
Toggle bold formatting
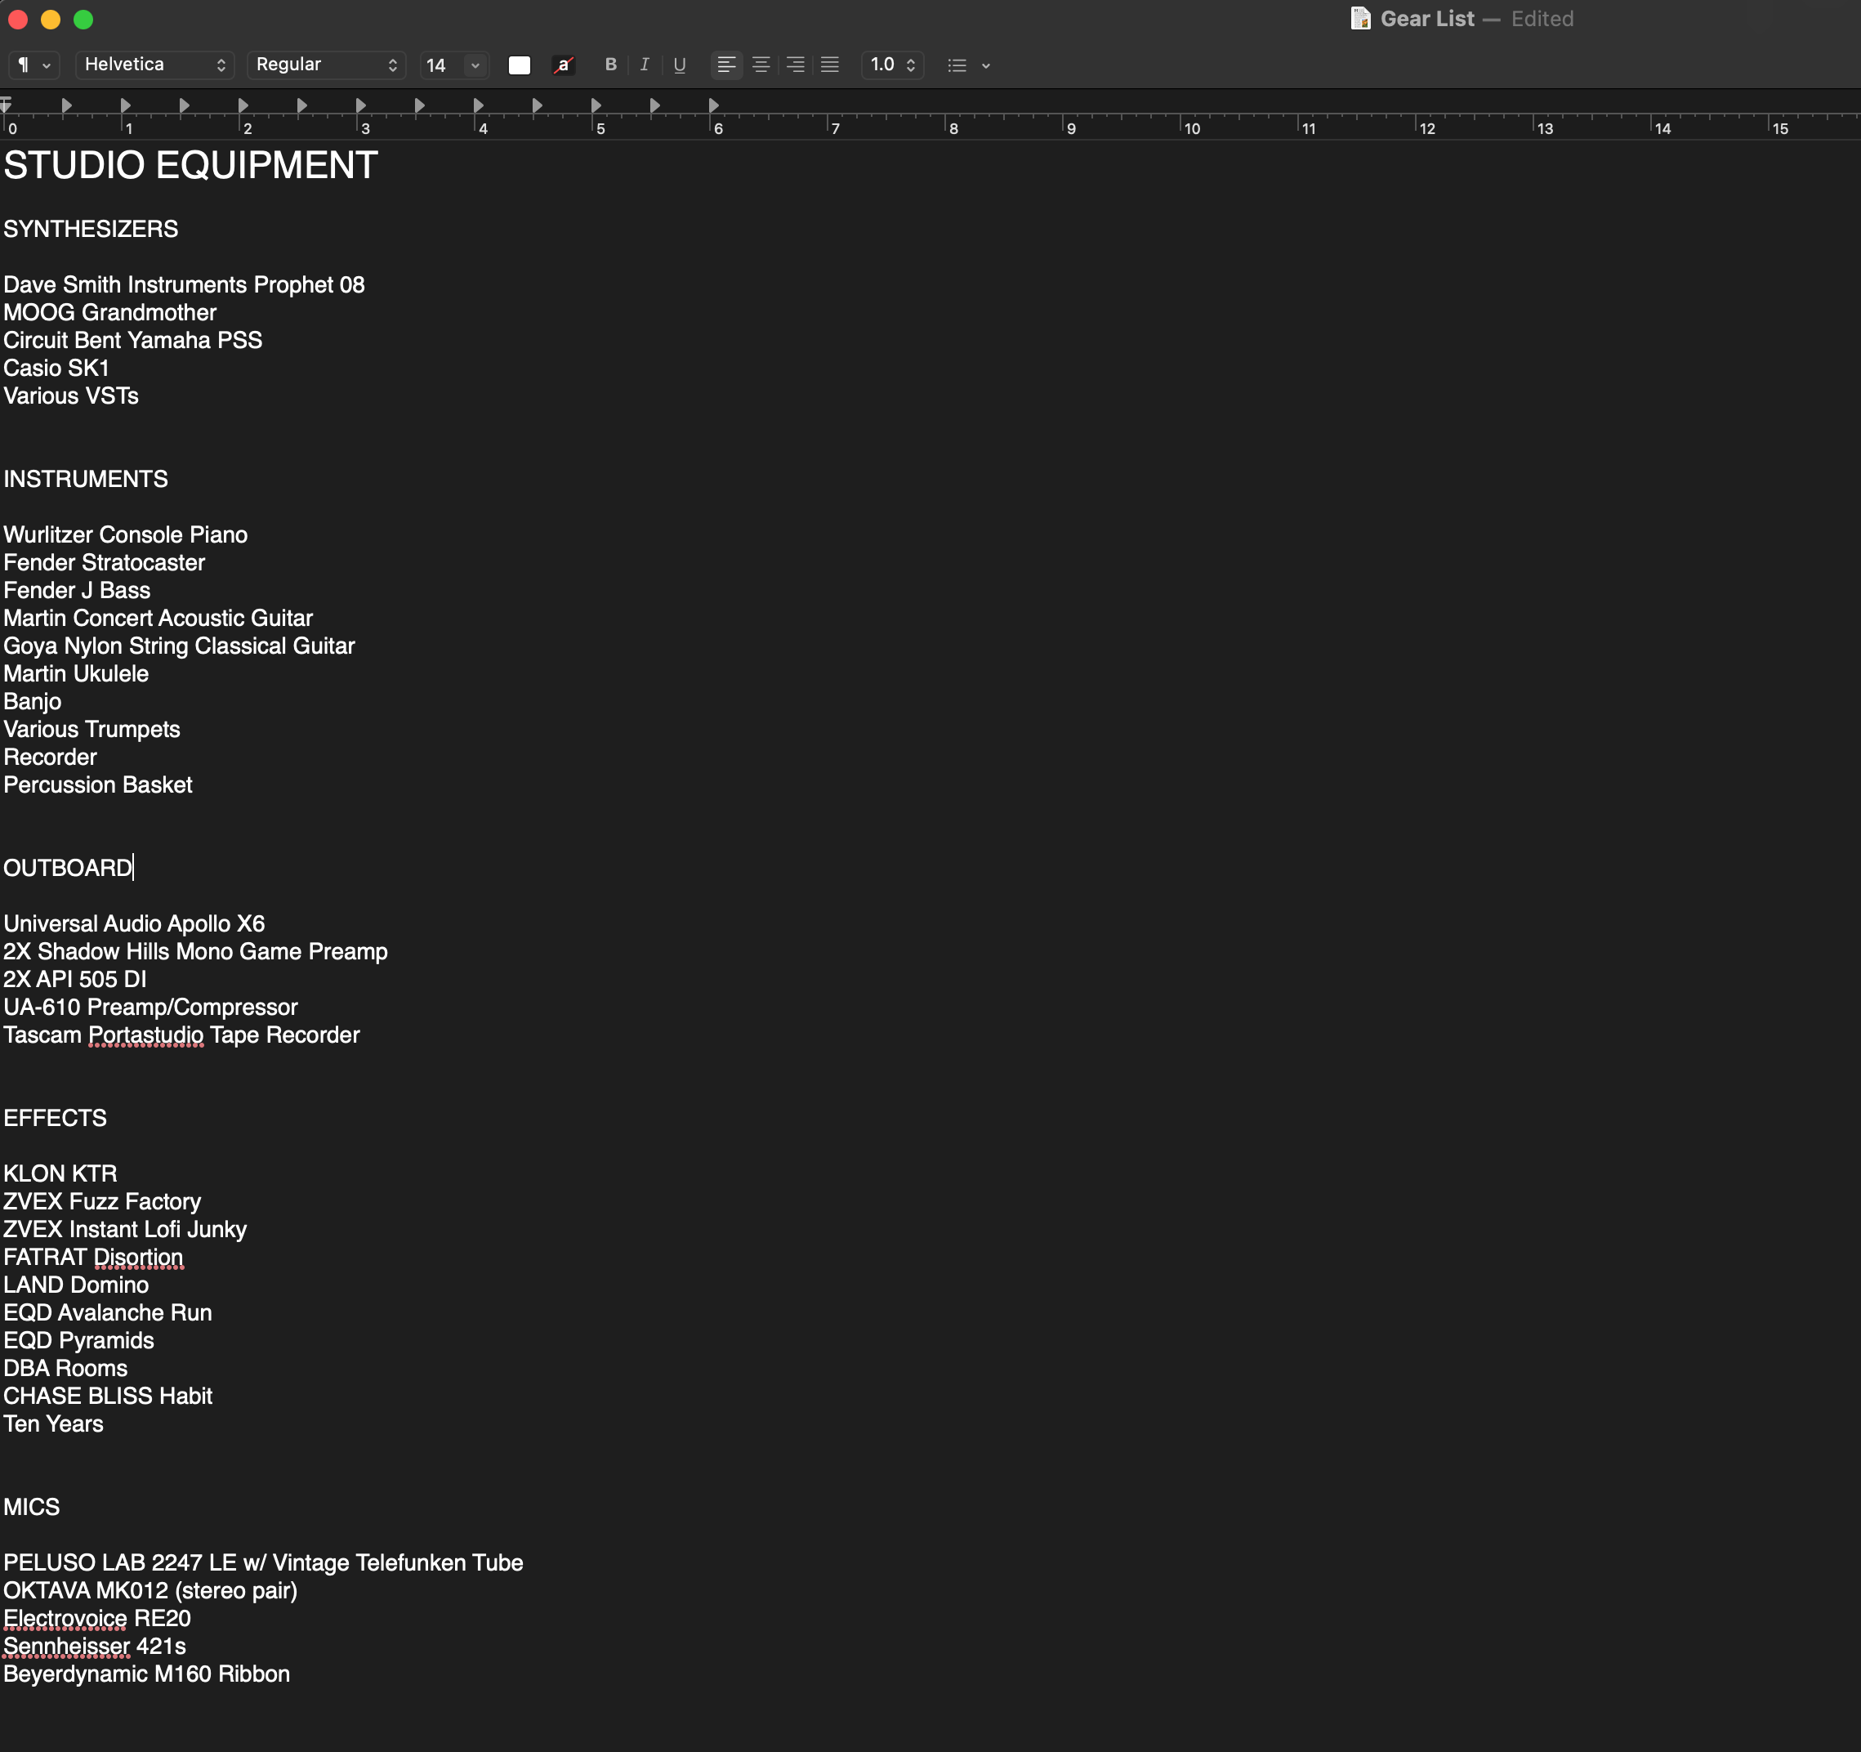pyautogui.click(x=610, y=65)
